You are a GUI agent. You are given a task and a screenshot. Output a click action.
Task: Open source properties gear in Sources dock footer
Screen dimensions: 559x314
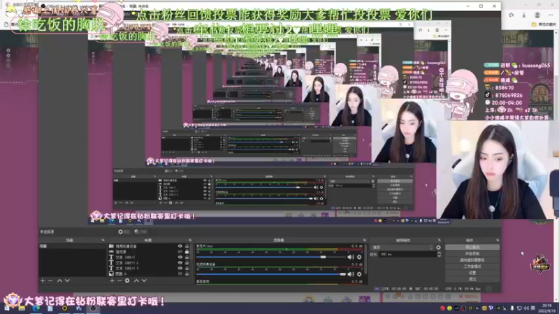pos(127,281)
